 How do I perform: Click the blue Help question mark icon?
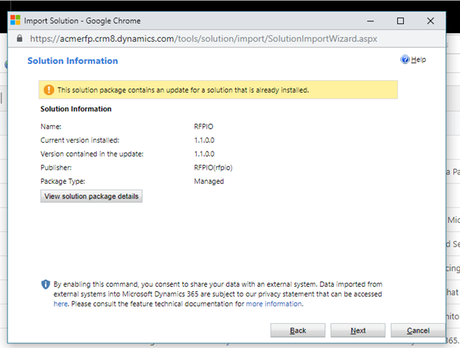(x=405, y=60)
